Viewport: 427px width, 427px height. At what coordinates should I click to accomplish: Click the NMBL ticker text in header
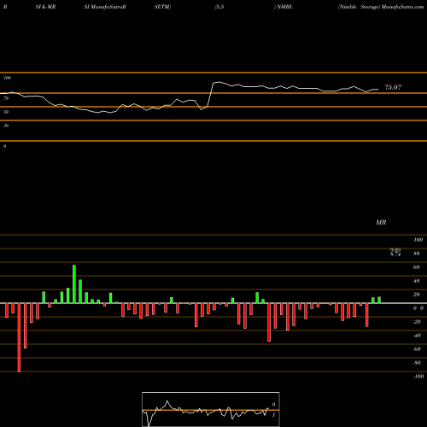284,7
